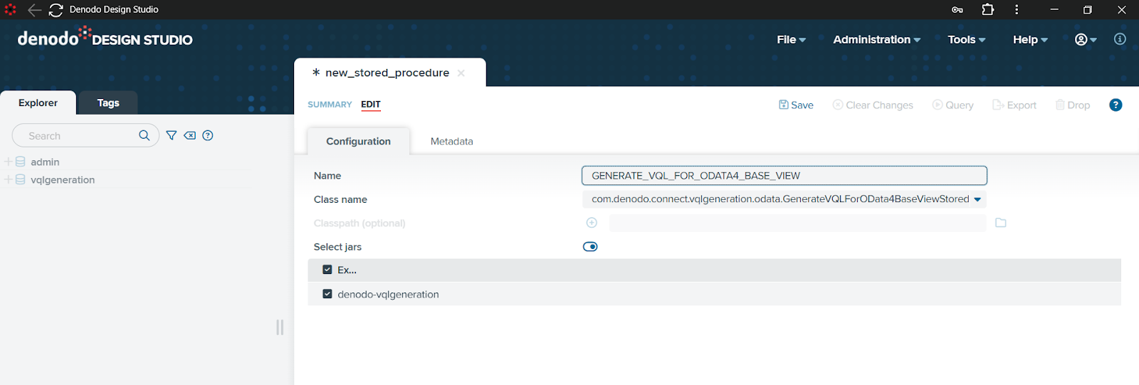
Task: Click the search magnifier icon
Action: tap(145, 135)
